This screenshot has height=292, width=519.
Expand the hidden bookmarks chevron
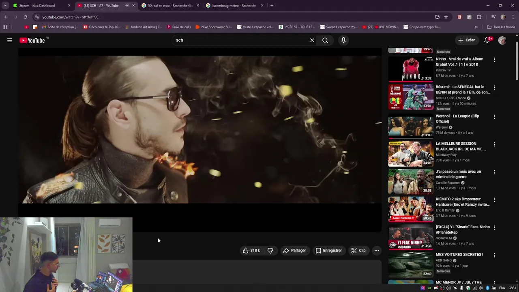pos(476,27)
